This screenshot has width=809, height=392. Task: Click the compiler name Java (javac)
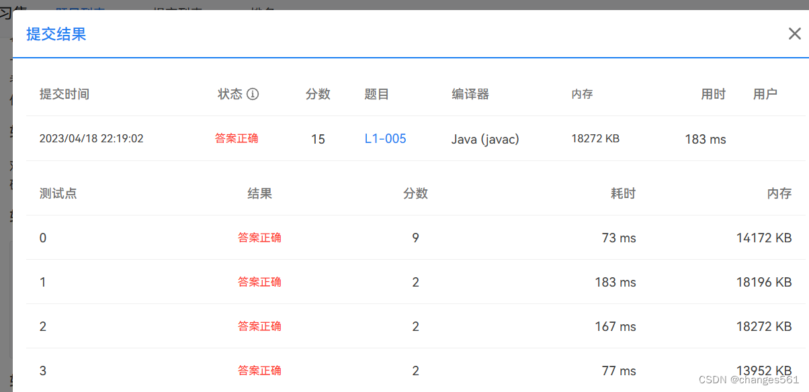[485, 138]
